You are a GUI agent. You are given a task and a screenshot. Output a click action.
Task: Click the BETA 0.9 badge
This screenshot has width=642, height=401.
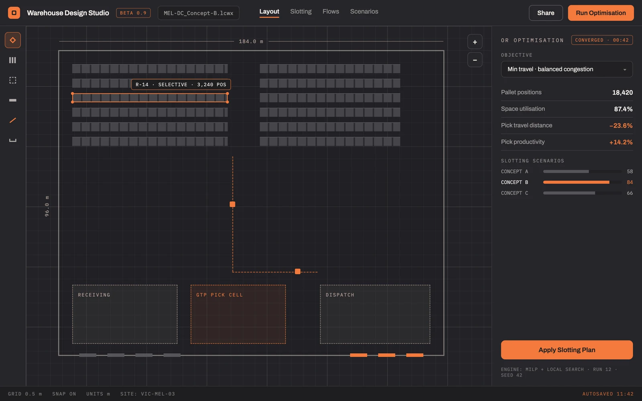click(x=133, y=13)
